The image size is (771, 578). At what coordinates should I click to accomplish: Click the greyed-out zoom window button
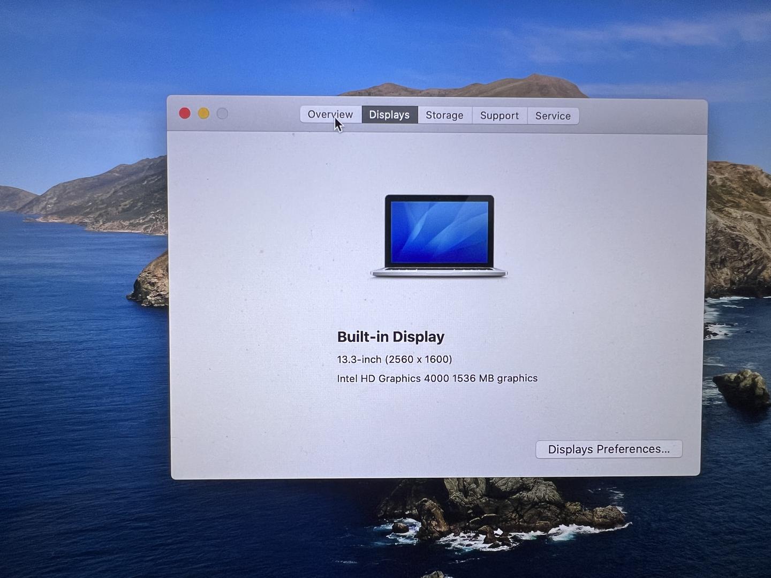pyautogui.click(x=222, y=113)
